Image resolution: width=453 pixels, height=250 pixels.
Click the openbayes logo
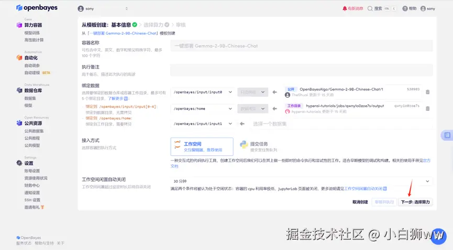pos(37,7)
